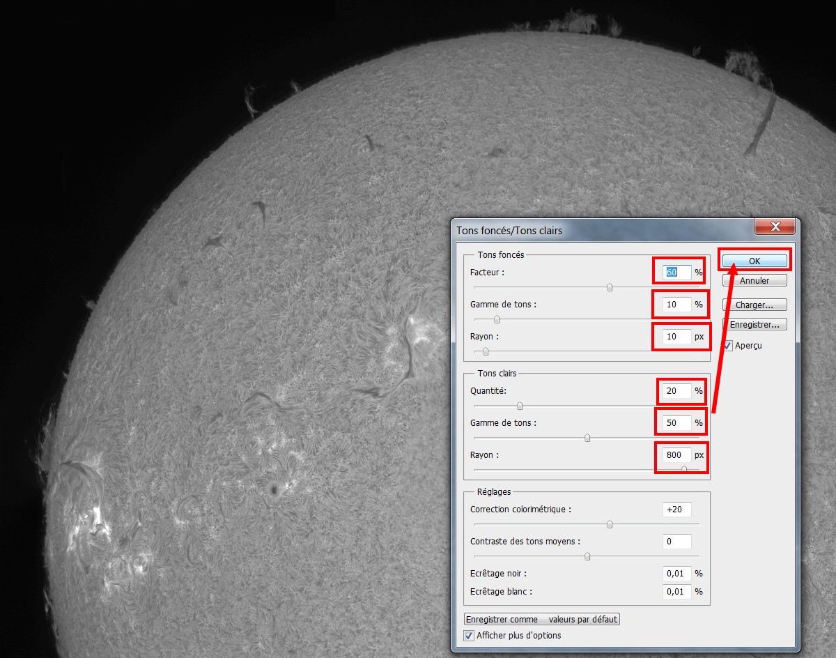Viewport: 836px width, 658px height.
Task: Toggle the Aperçu preview checkbox
Action: [728, 345]
